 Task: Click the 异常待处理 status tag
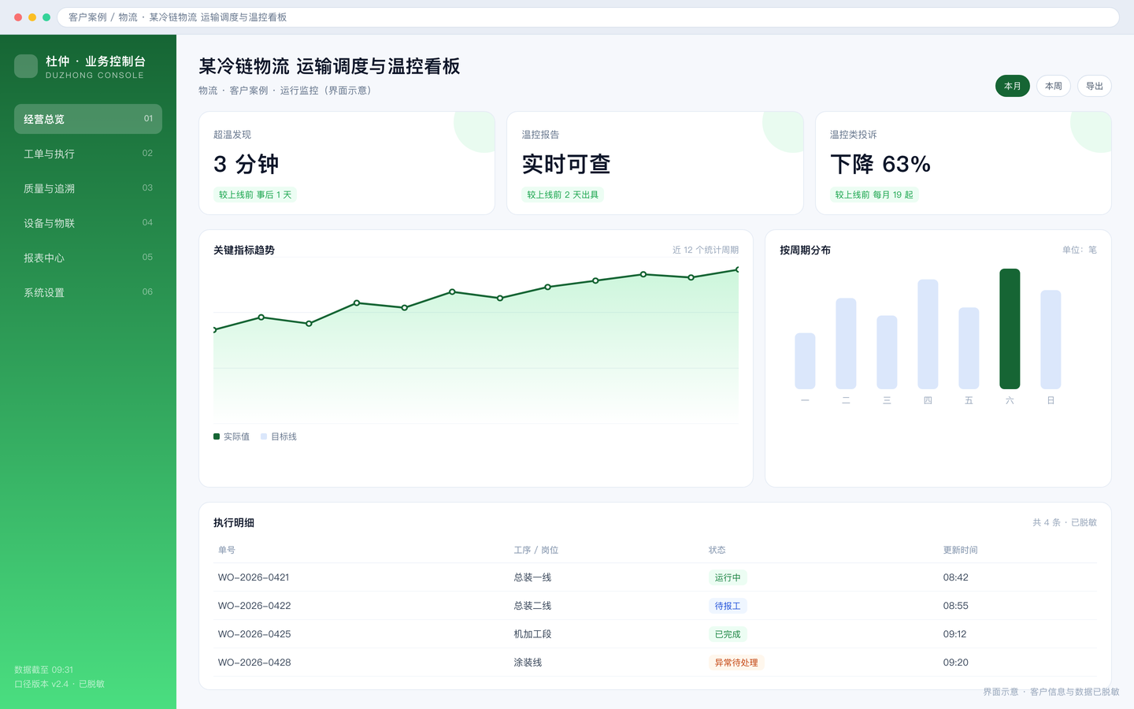pyautogui.click(x=736, y=663)
